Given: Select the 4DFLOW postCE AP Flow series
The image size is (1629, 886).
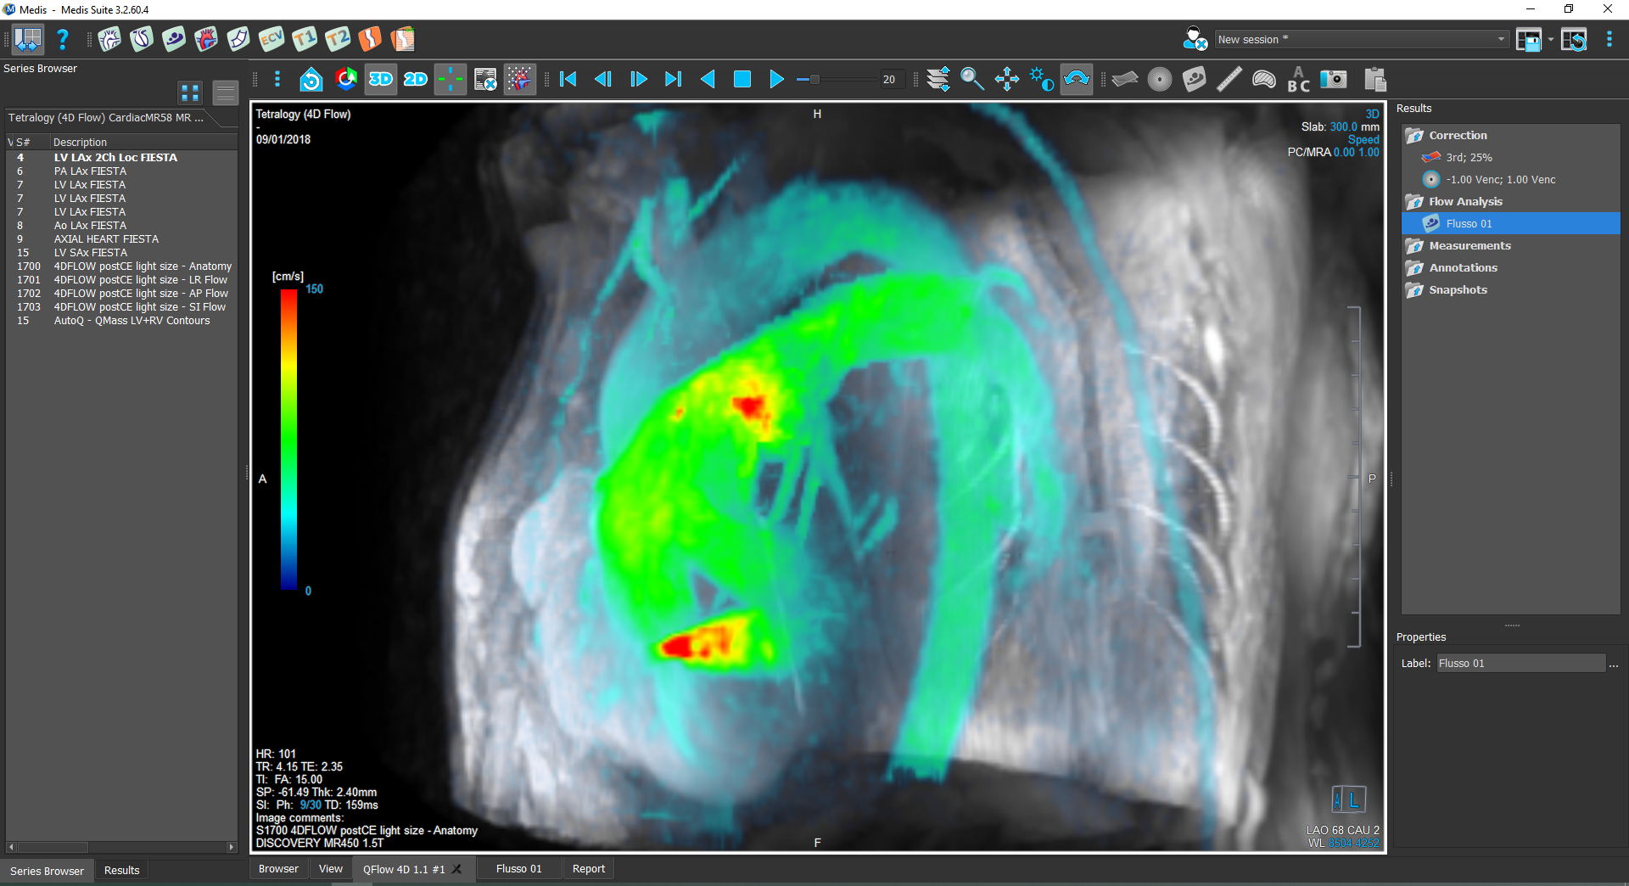Looking at the screenshot, I should pyautogui.click(x=140, y=293).
